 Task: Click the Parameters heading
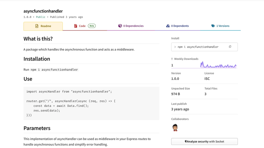pyautogui.click(x=37, y=128)
